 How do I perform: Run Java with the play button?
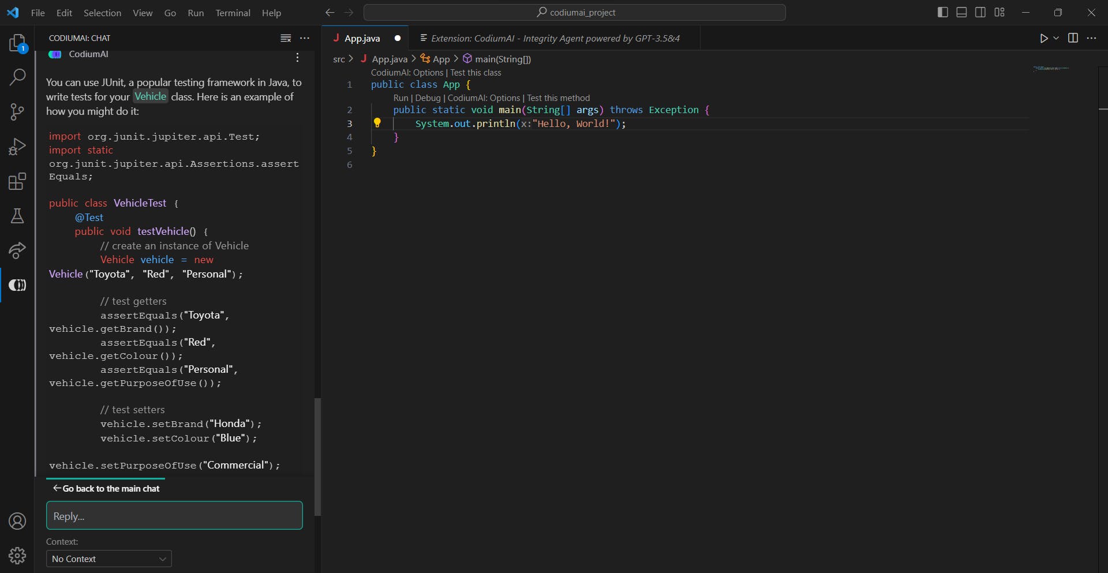[x=1043, y=38]
